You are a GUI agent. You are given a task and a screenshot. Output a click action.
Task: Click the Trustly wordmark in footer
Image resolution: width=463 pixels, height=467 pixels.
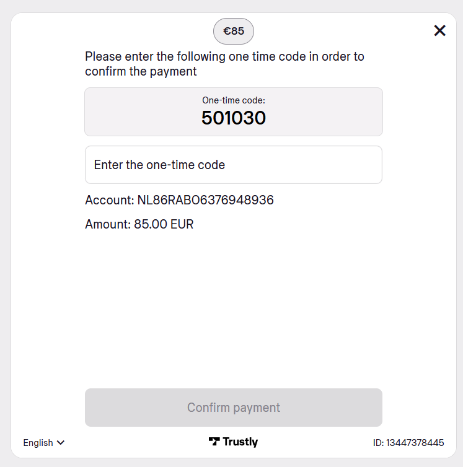[x=240, y=442]
